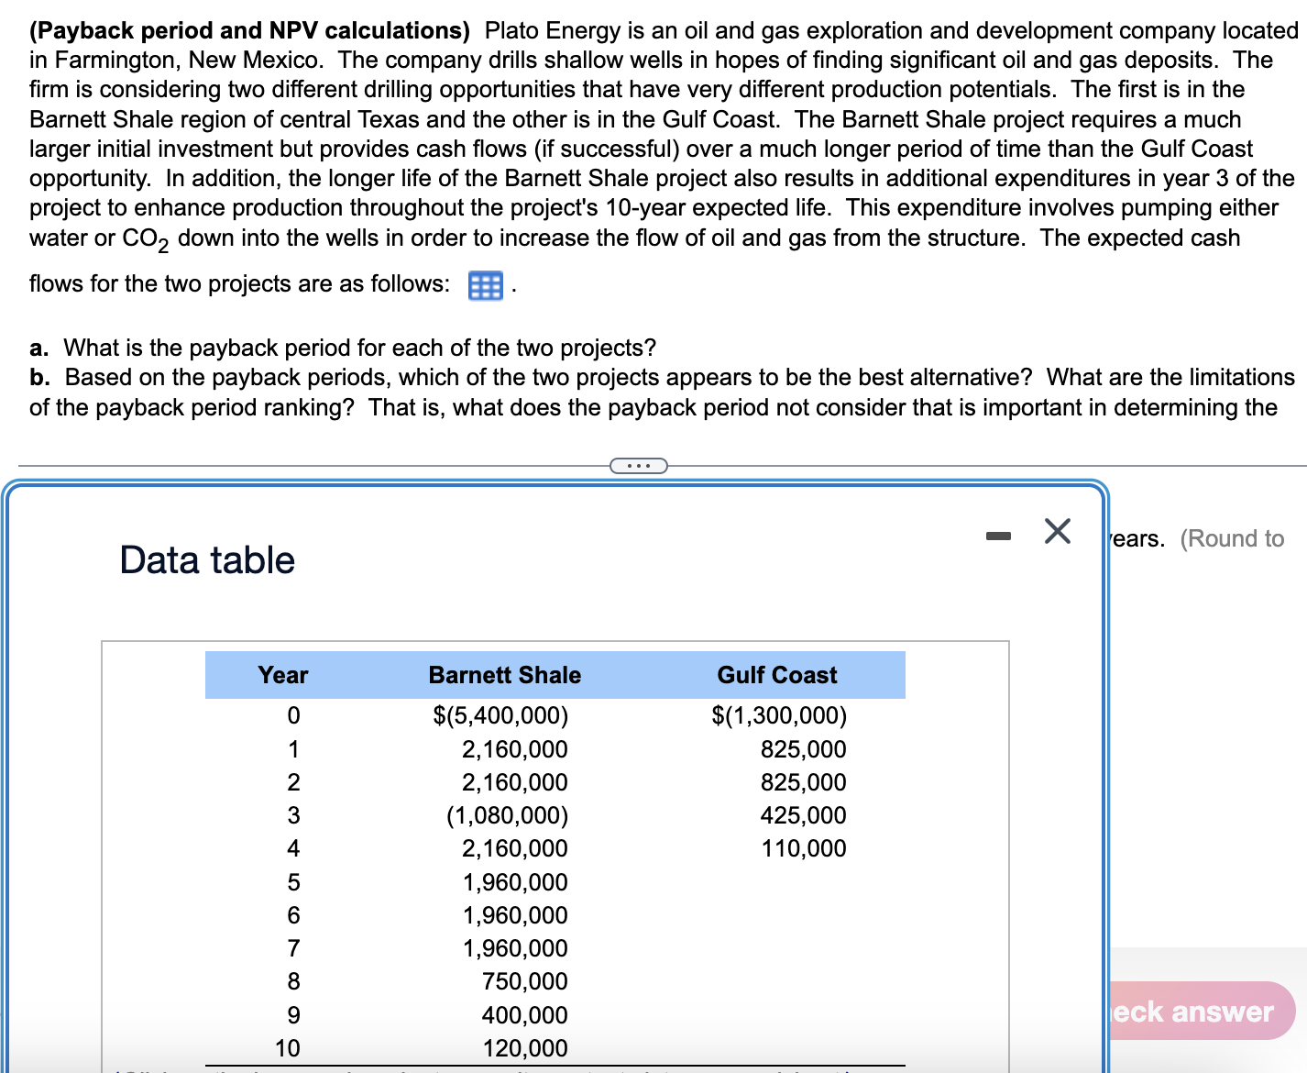
Task: Collapse the question section using the ellipsis
Action: pos(639,465)
